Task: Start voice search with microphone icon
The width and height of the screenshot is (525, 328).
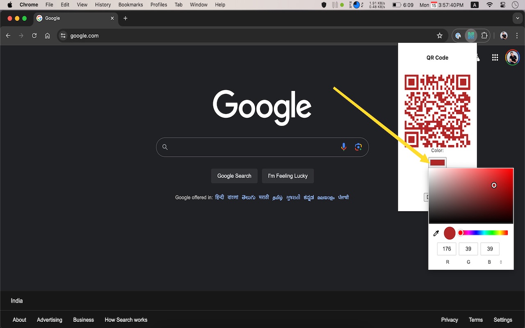Action: (x=344, y=147)
